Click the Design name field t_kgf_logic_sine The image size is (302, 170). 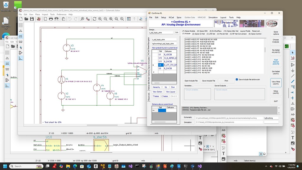coord(161,32)
